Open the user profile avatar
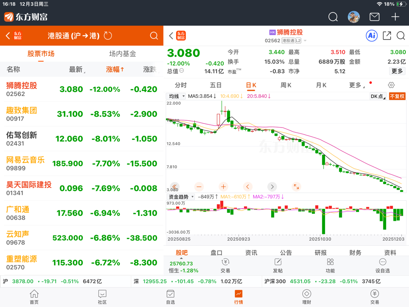The image size is (409, 307). click(x=354, y=17)
